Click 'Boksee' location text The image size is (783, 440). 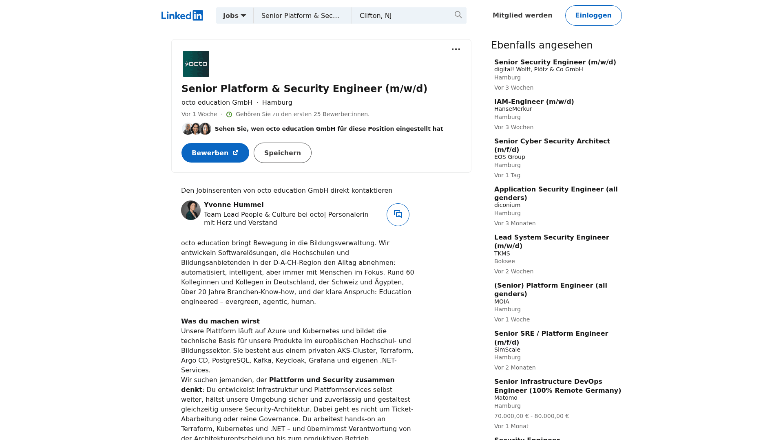click(504, 261)
